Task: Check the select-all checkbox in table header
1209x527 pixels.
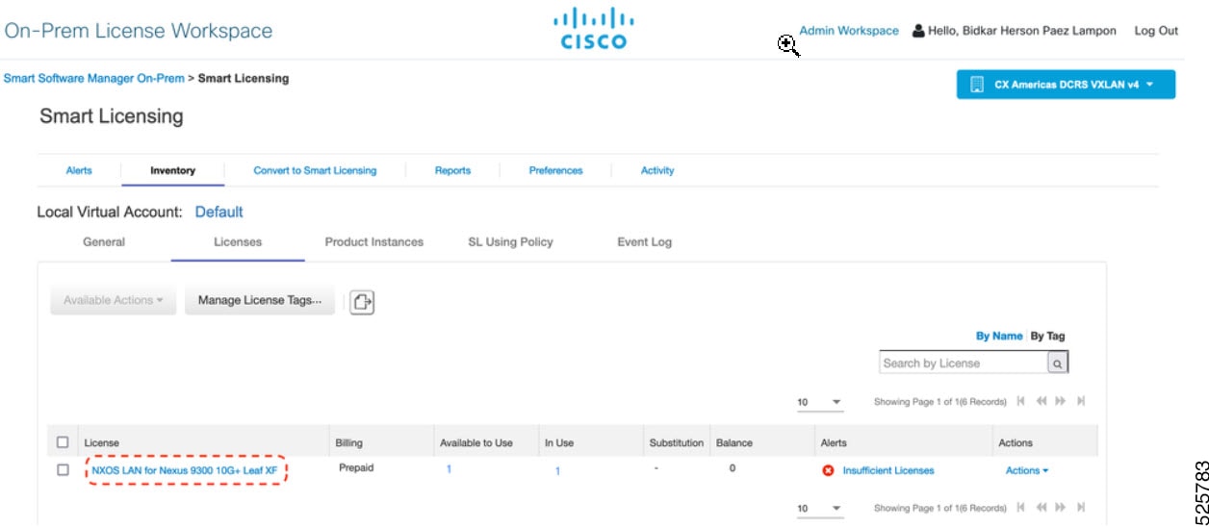Action: 63,442
